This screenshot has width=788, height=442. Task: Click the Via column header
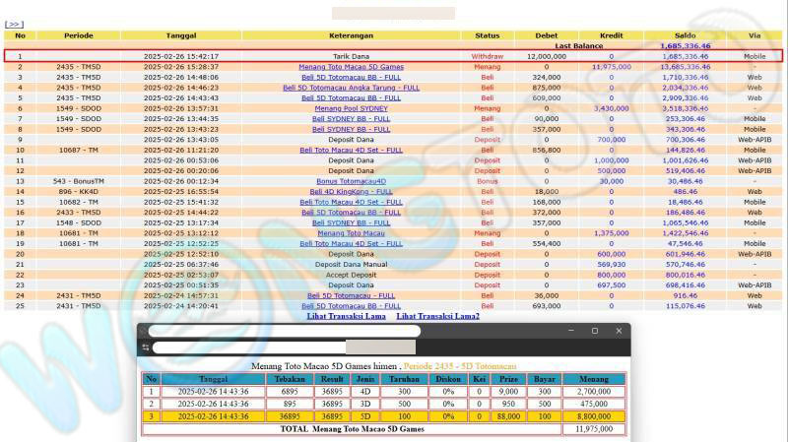(755, 35)
